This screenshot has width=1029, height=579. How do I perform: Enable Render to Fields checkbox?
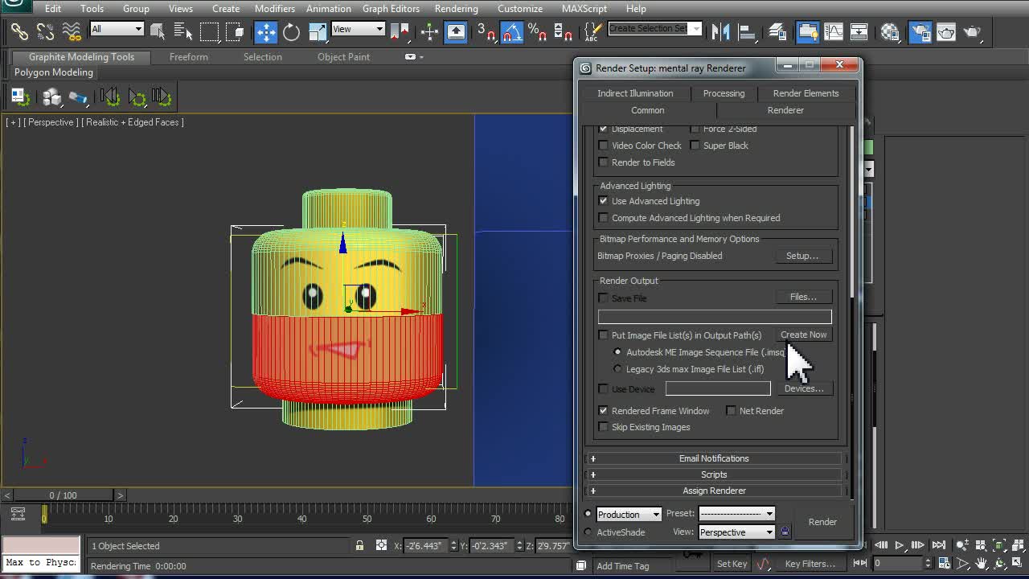(x=603, y=162)
